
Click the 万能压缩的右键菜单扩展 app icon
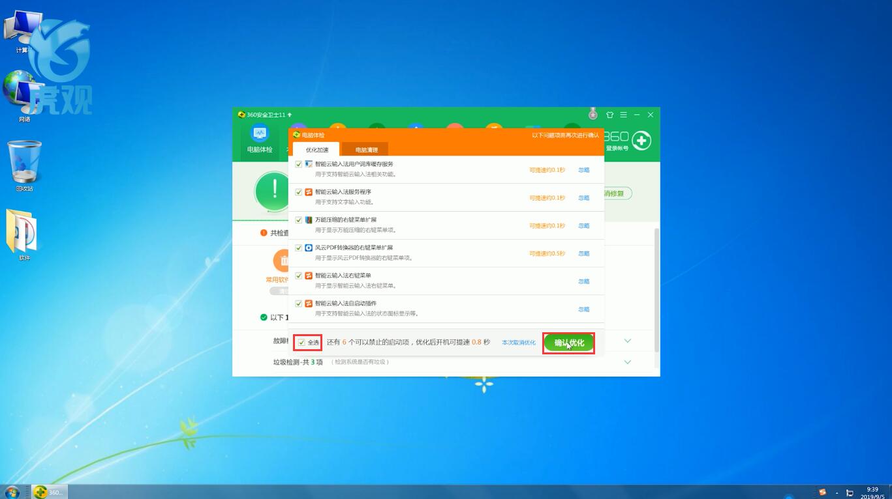click(x=309, y=220)
